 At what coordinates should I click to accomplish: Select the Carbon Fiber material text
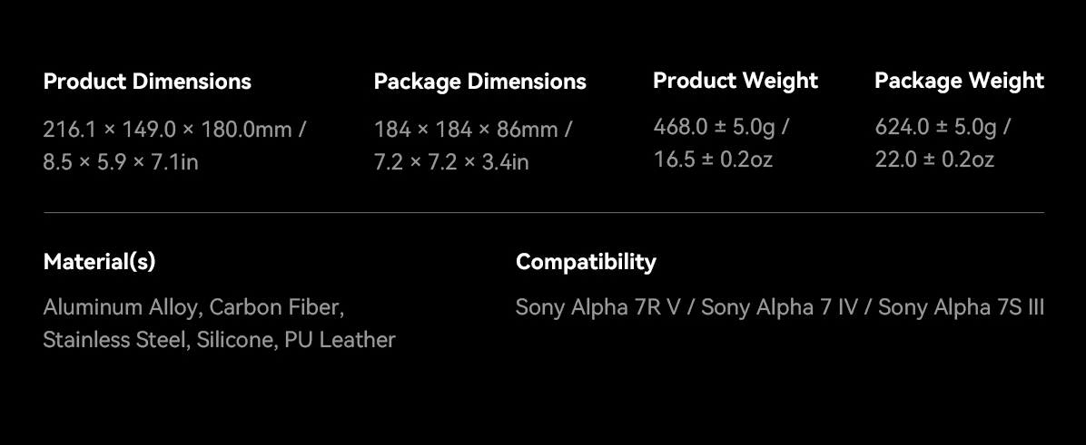(x=276, y=307)
